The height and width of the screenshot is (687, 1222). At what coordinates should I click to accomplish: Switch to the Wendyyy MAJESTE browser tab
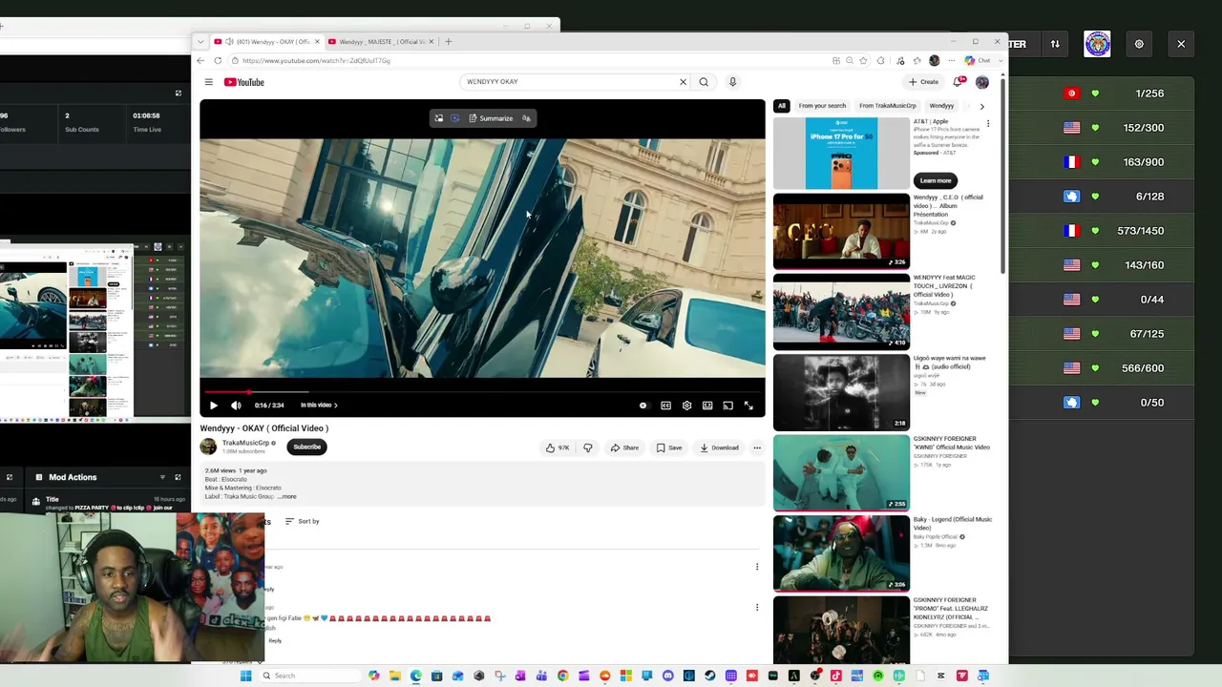point(382,42)
